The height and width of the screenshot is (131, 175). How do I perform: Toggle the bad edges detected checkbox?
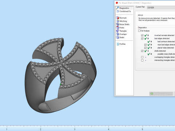coord(142,39)
